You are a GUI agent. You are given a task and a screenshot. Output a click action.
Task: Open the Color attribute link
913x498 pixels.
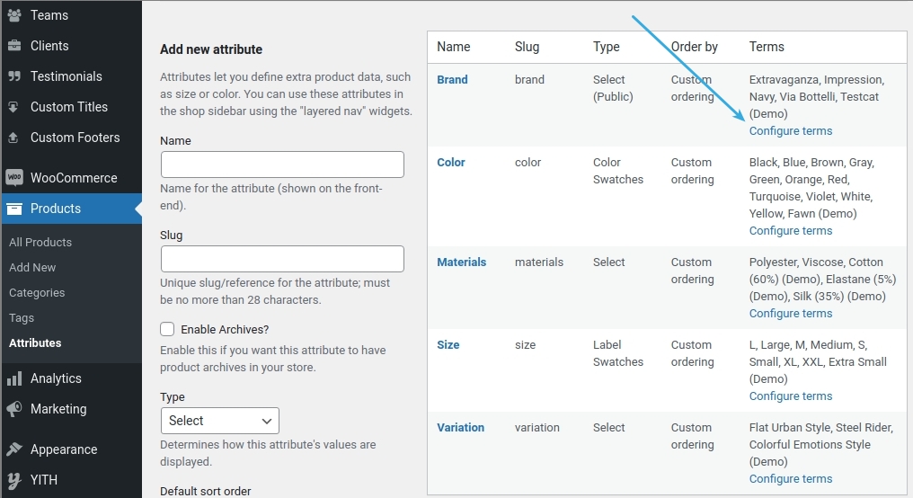click(x=450, y=163)
